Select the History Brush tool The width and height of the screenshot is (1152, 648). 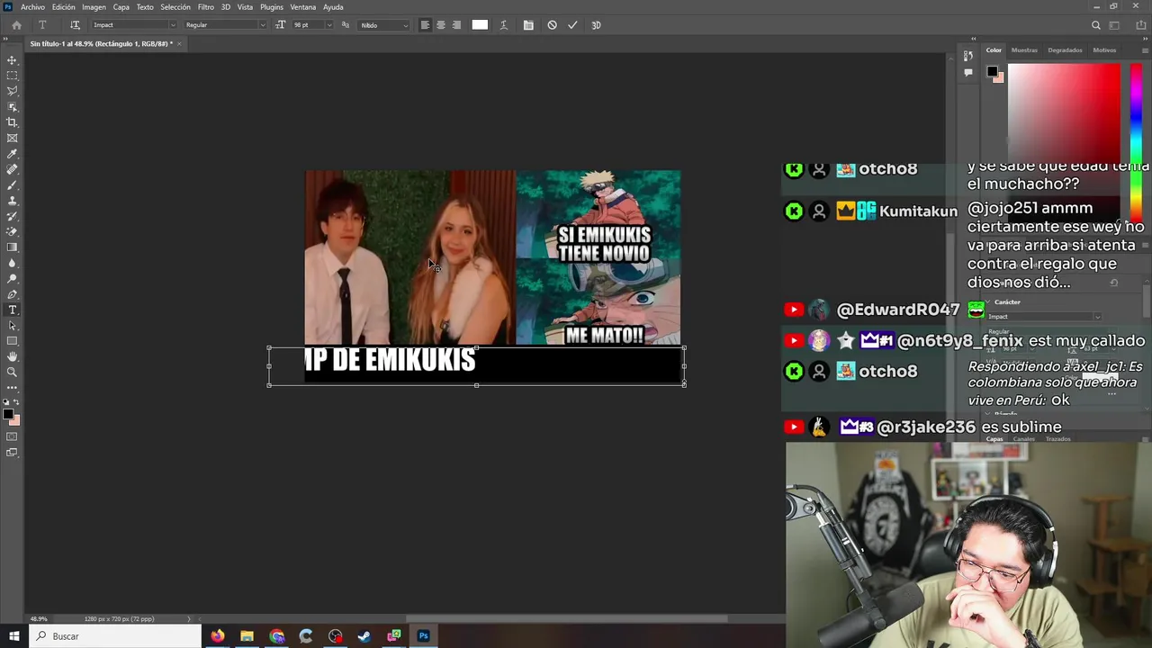[x=12, y=216]
